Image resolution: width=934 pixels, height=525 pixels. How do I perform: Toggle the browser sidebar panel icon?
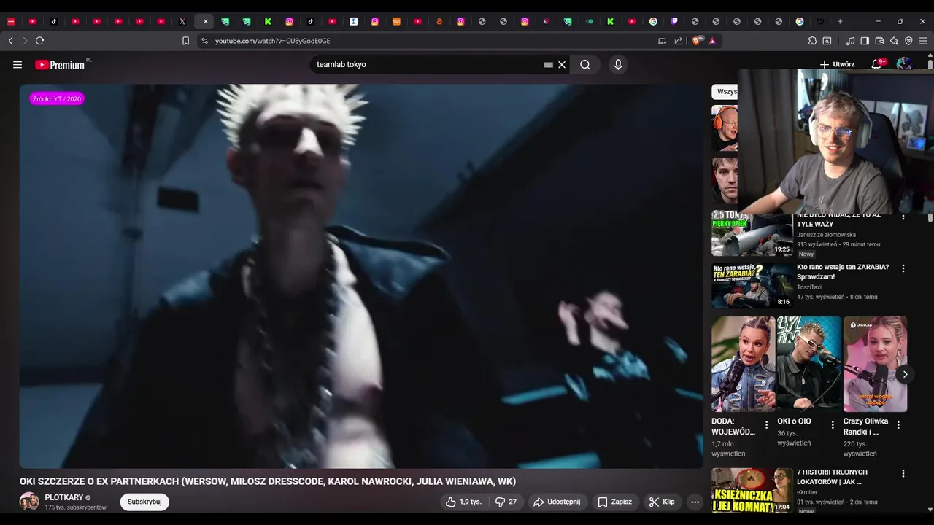coord(865,41)
